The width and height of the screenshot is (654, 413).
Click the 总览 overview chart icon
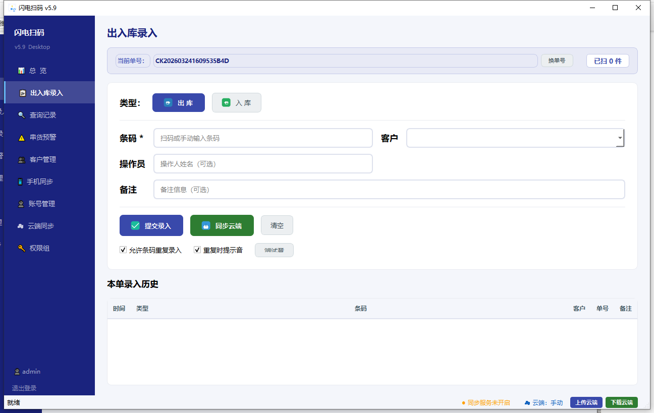[x=21, y=71]
